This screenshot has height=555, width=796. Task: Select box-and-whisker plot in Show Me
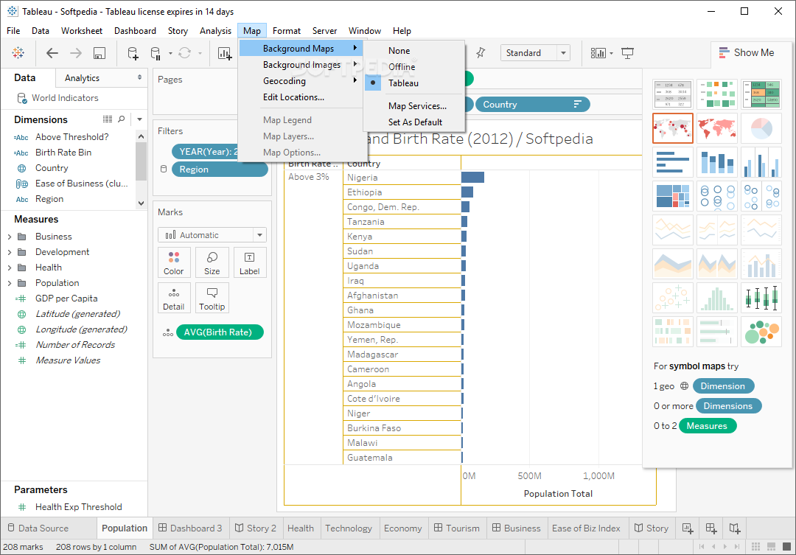761,298
